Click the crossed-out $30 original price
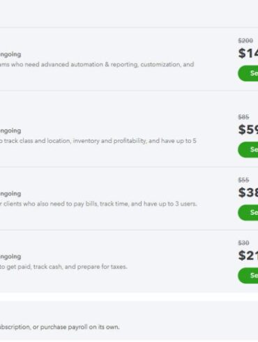This screenshot has width=258, height=342. pos(243,243)
